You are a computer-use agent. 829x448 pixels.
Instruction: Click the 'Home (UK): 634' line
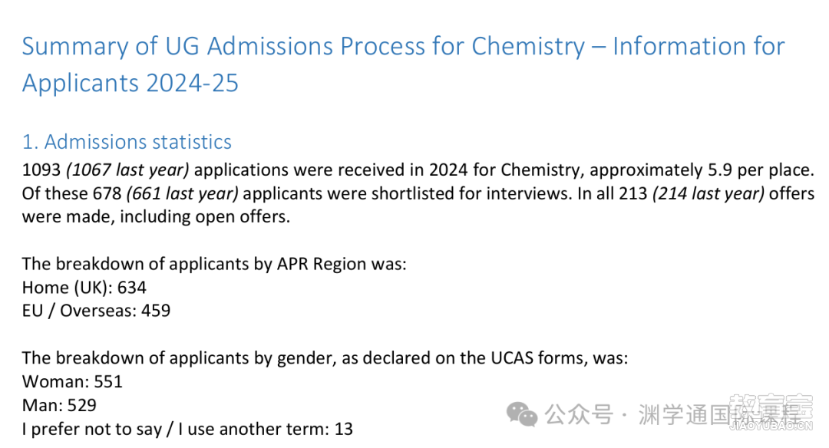click(84, 288)
